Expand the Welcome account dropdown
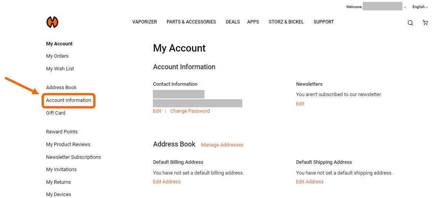This screenshot has width=434, height=198. 404,7
